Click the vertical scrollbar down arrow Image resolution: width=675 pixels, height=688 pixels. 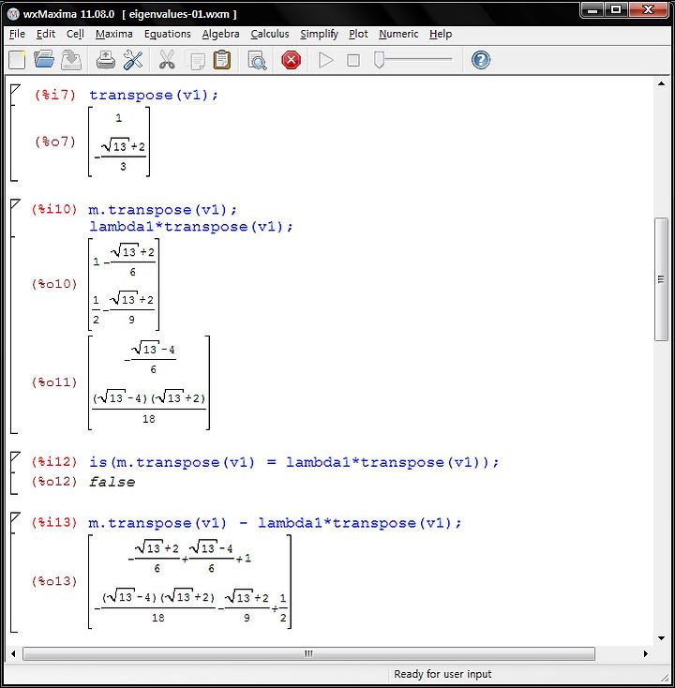661,638
